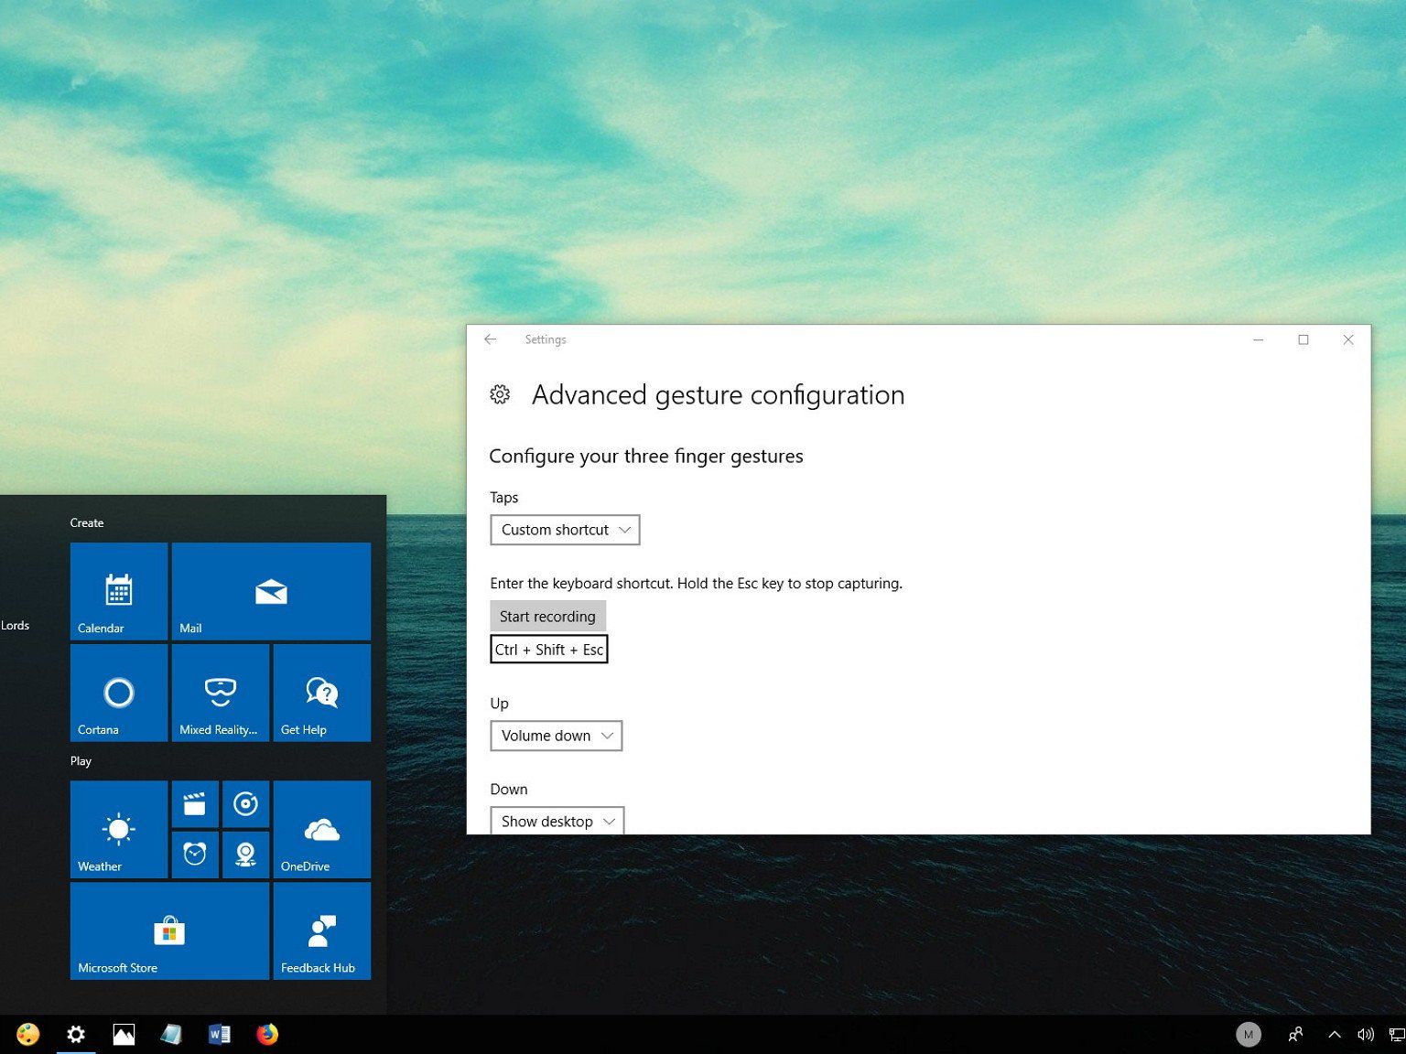This screenshot has width=1406, height=1054.
Task: Launch Microsoft Store tile
Action: 169,931
